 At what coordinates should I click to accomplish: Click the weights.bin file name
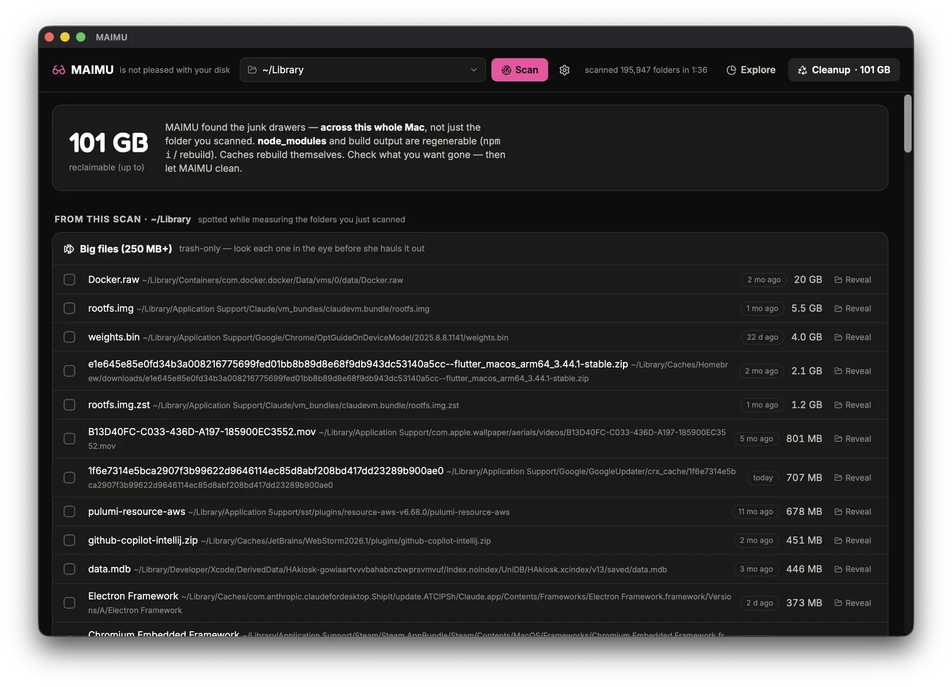tap(114, 337)
